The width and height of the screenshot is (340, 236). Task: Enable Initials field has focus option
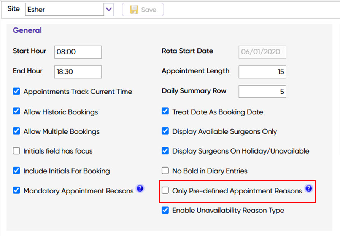pos(16,151)
